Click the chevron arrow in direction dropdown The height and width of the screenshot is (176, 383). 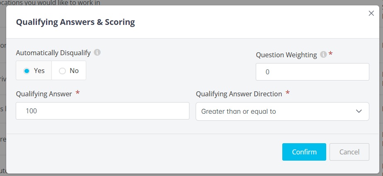pyautogui.click(x=359, y=111)
